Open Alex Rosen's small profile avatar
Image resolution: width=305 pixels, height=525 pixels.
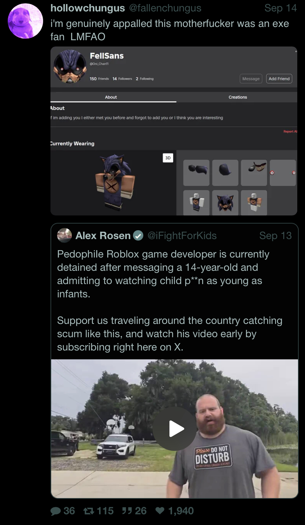[x=64, y=235]
